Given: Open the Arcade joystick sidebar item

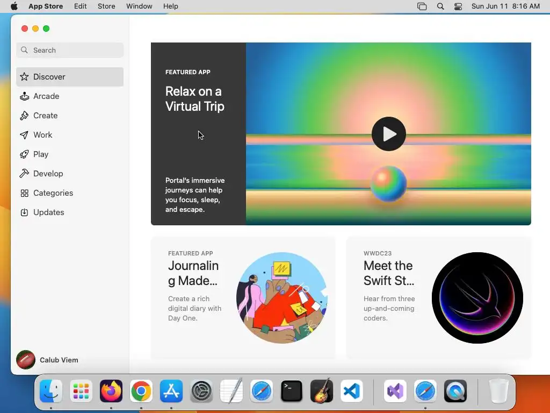Looking at the screenshot, I should tap(70, 96).
